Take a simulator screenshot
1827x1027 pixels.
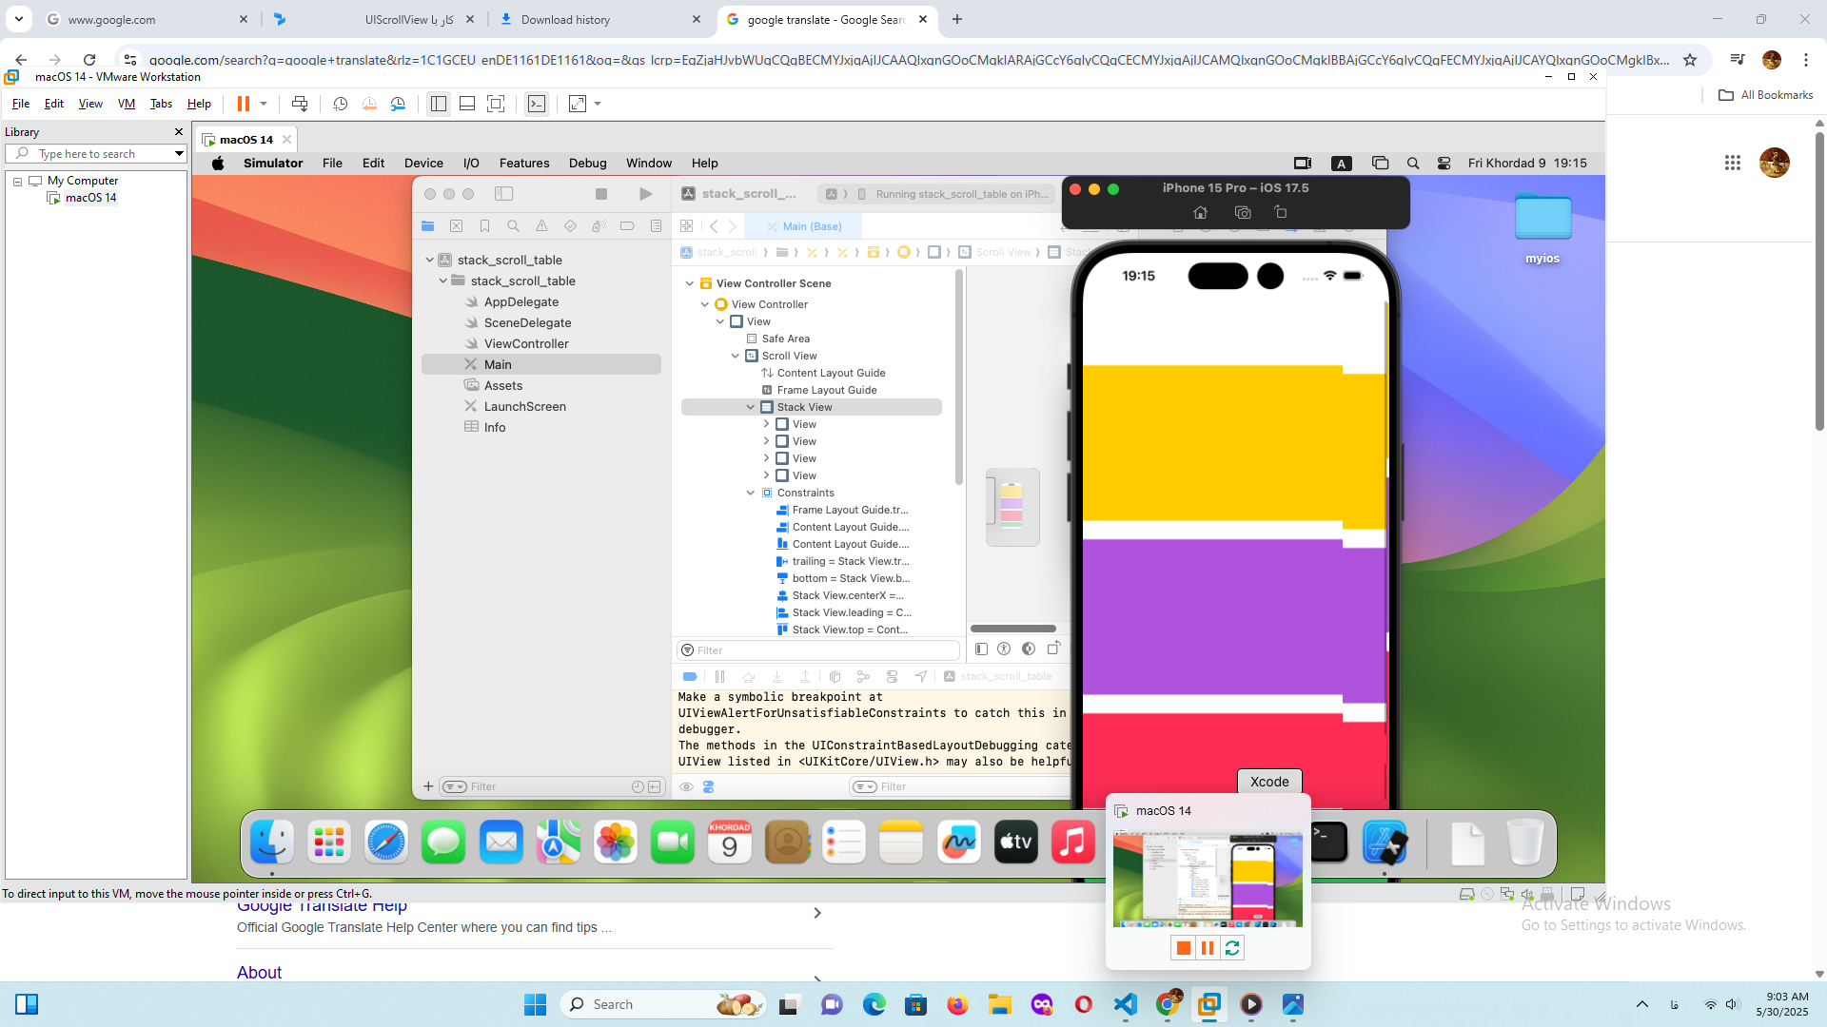coord(1242,212)
